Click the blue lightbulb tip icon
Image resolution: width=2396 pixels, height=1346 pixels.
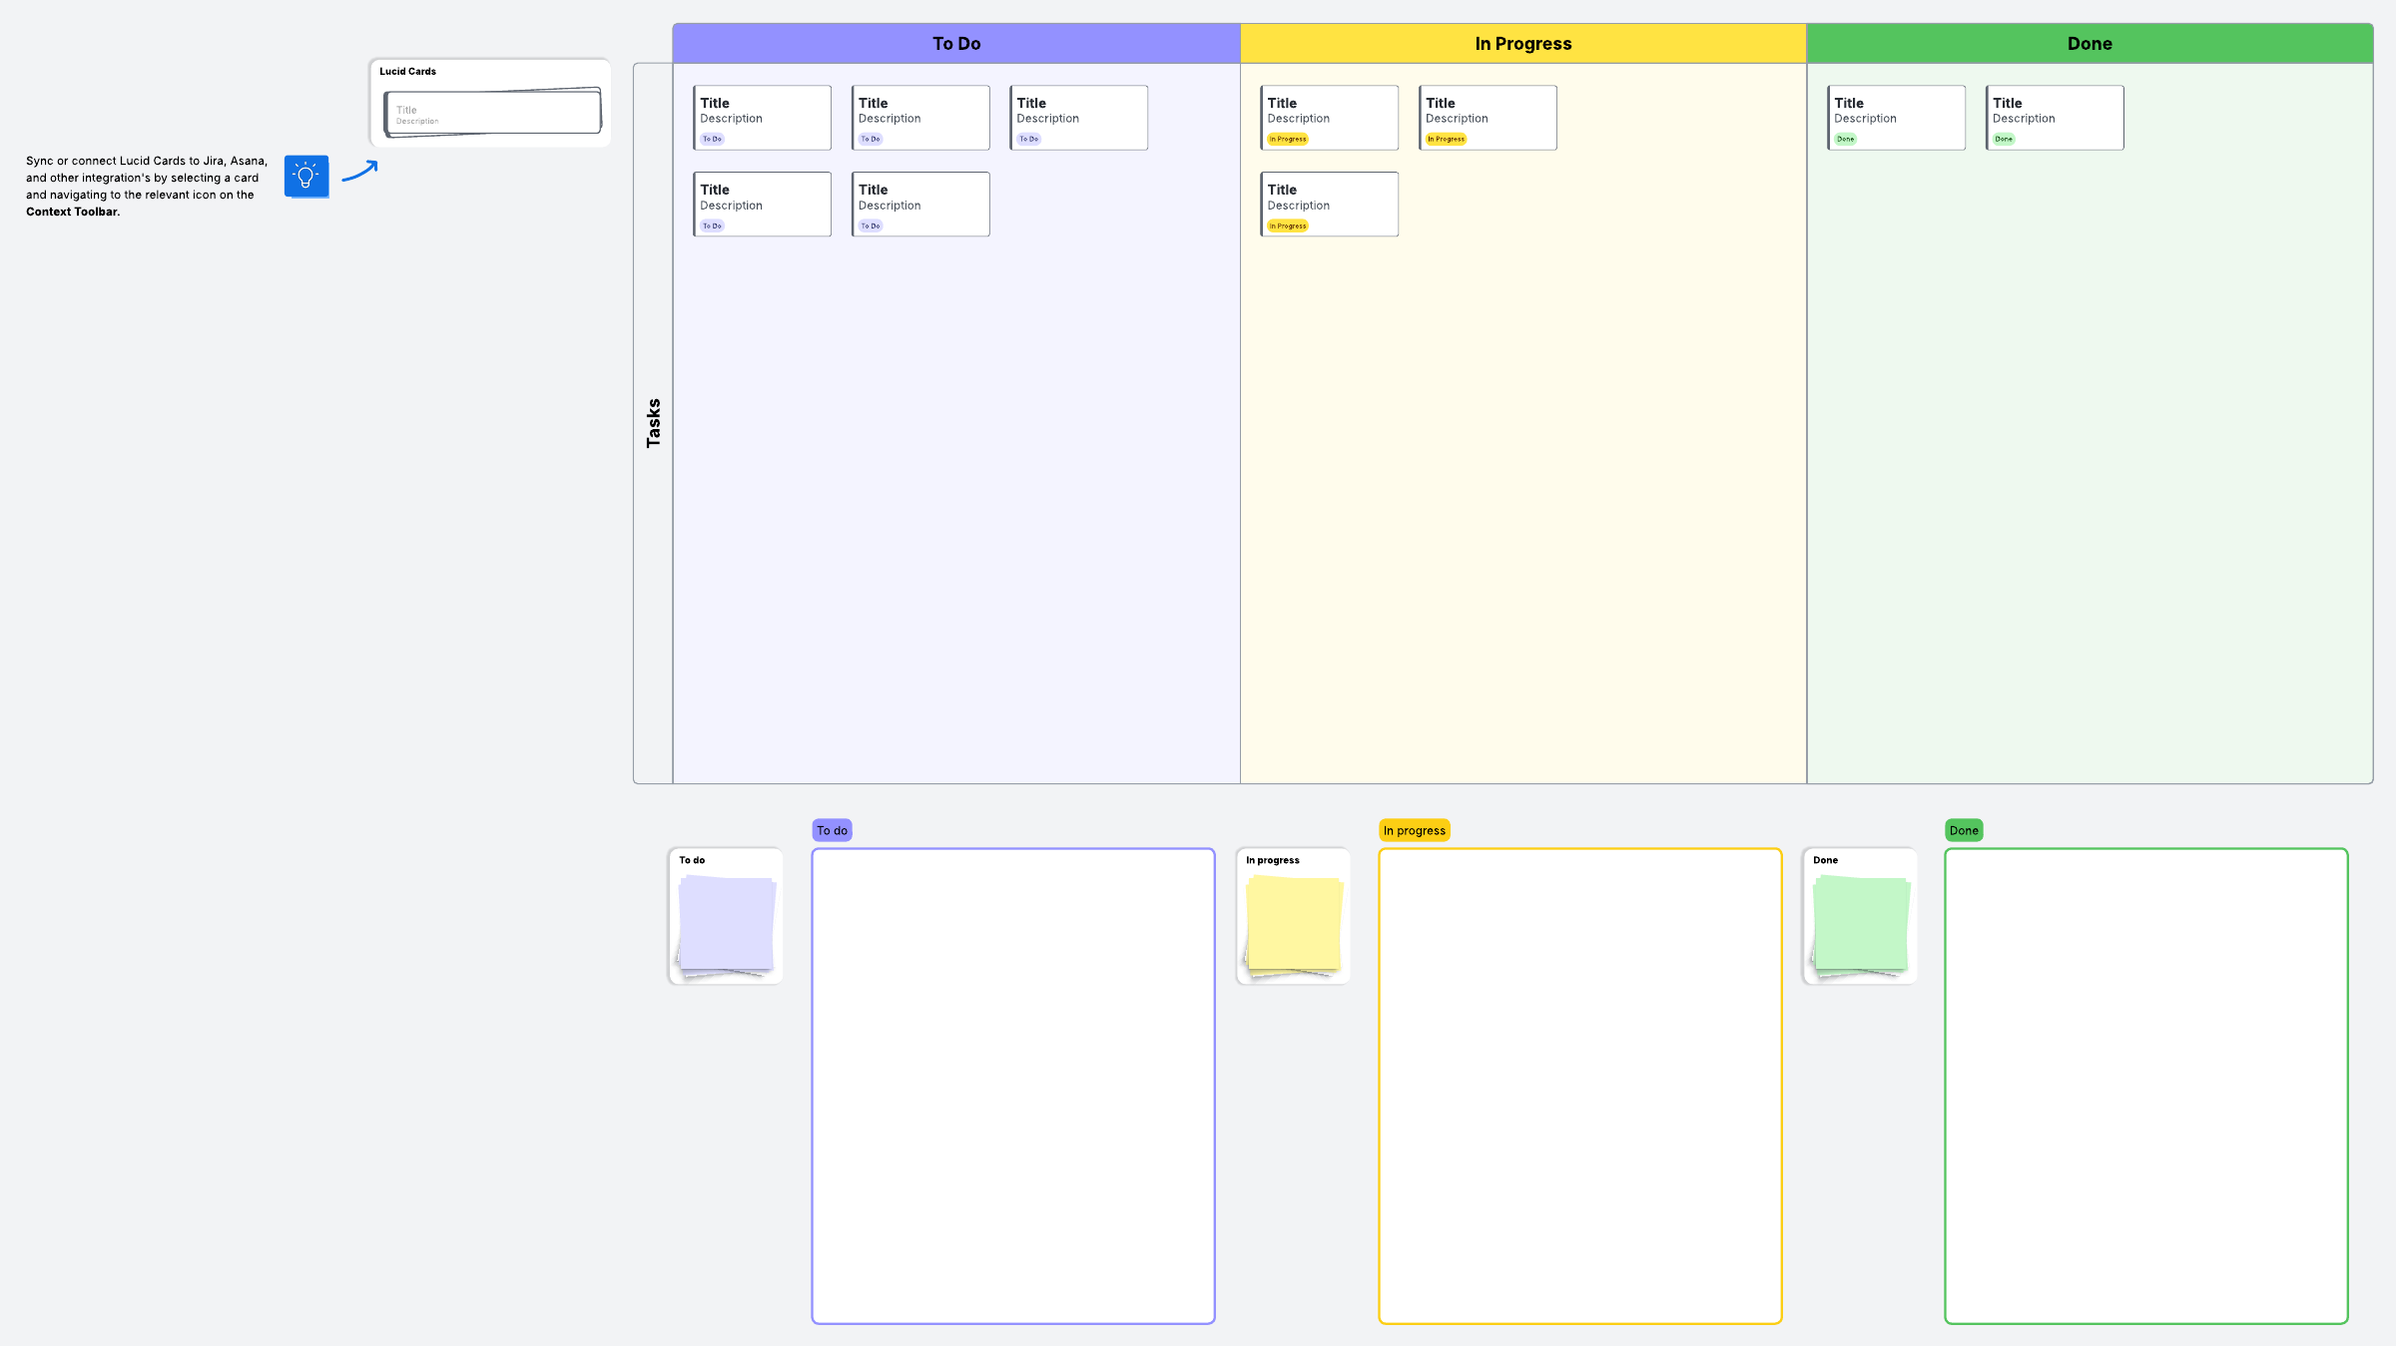306,177
